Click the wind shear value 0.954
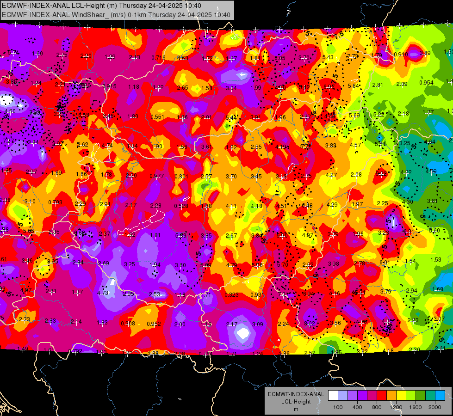 (427, 83)
